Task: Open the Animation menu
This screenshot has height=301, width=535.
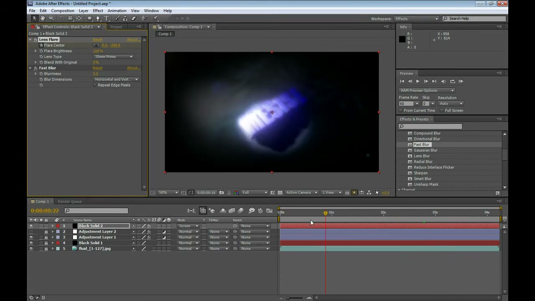Action: (x=117, y=10)
